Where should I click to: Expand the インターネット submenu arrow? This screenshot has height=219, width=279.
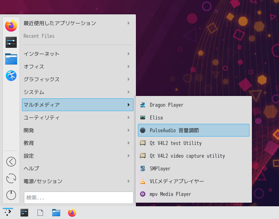[x=129, y=54]
